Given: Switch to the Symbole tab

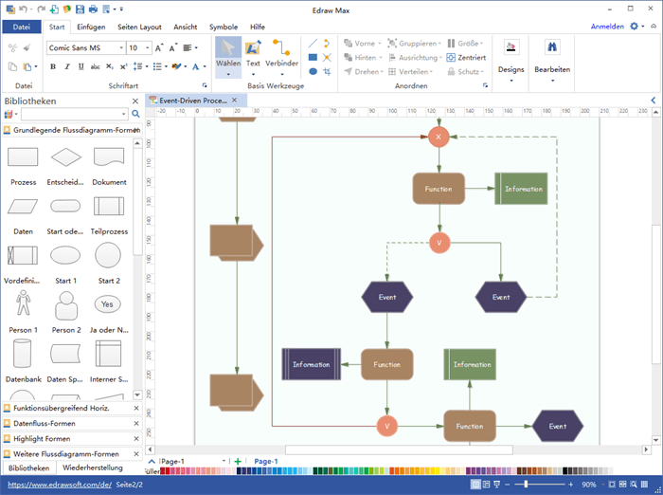Looking at the screenshot, I should (224, 27).
